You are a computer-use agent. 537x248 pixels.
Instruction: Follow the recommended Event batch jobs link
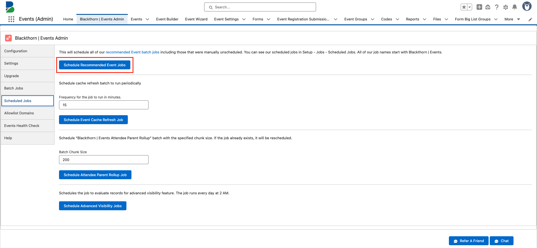pyautogui.click(x=133, y=52)
